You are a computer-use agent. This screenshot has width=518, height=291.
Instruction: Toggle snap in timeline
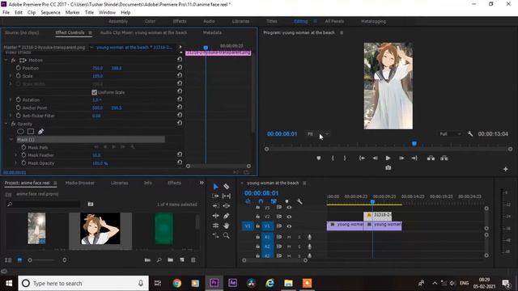[261, 201]
